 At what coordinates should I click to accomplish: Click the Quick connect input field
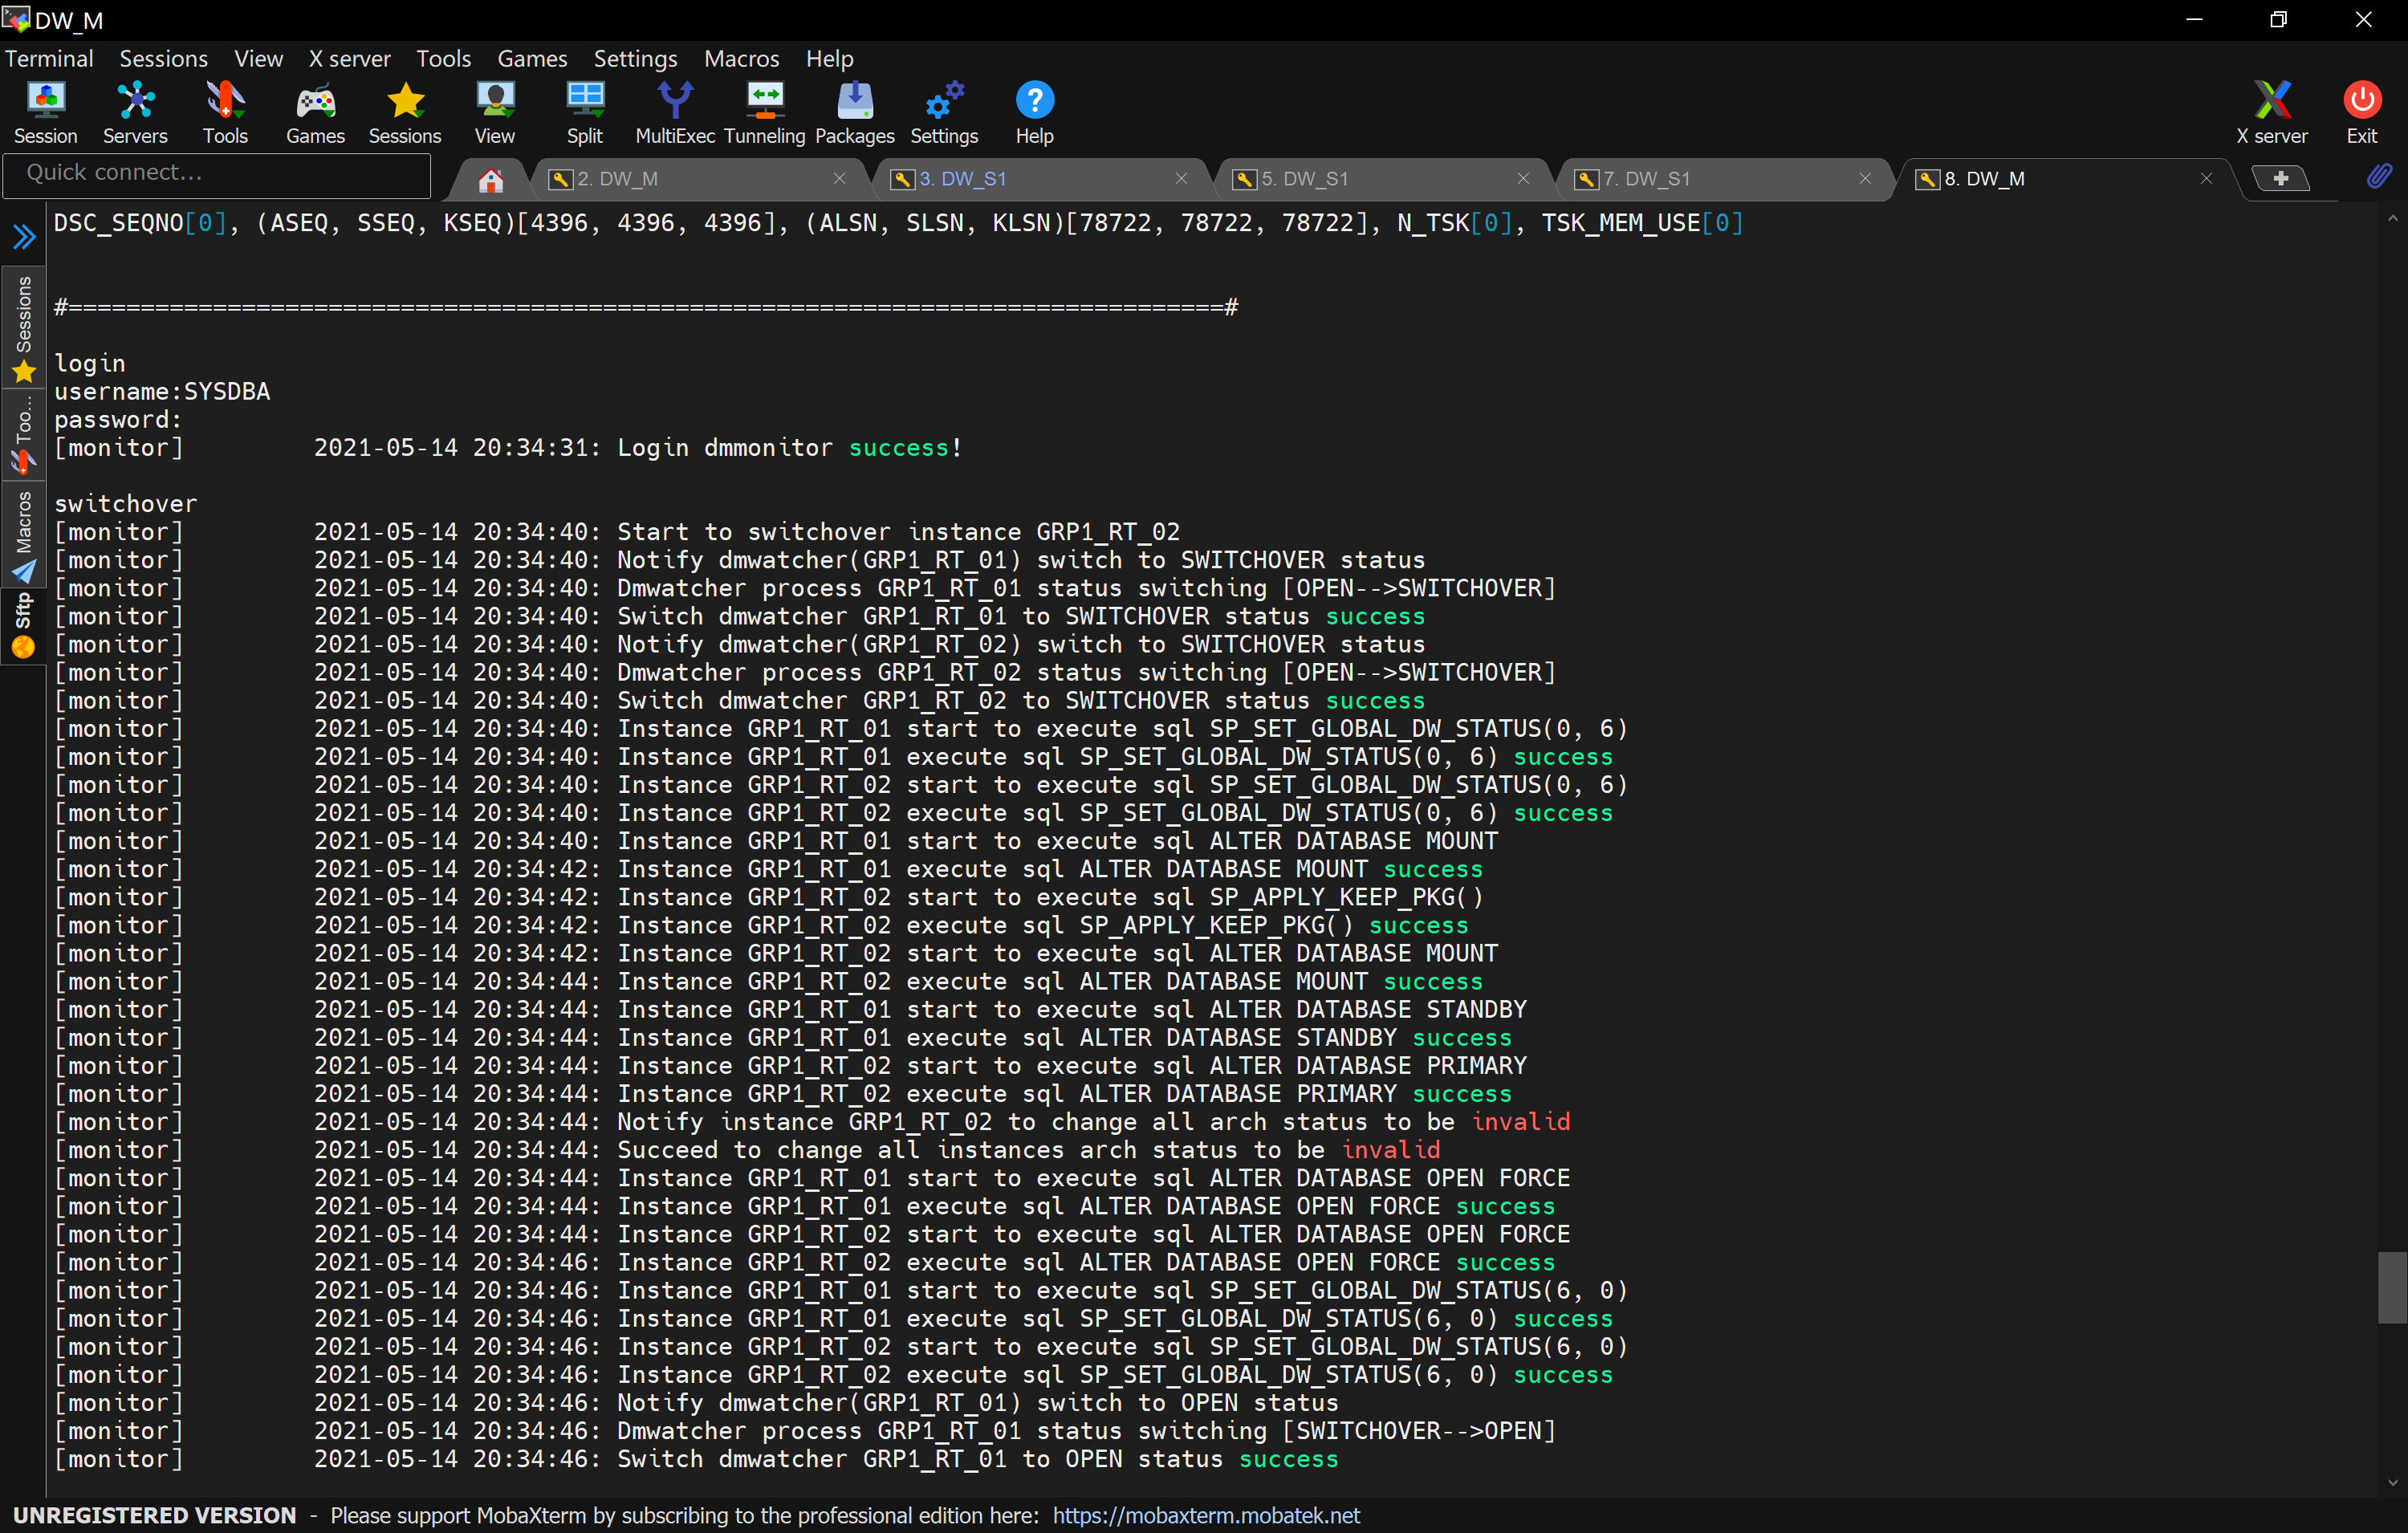(216, 173)
